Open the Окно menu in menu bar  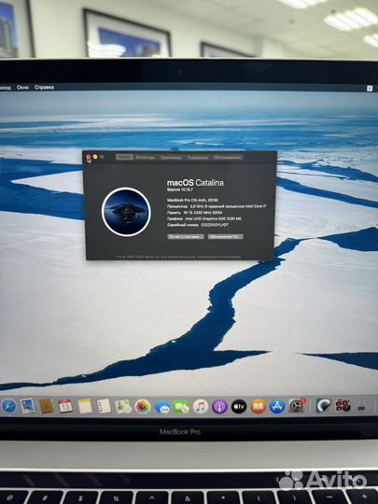[22, 87]
